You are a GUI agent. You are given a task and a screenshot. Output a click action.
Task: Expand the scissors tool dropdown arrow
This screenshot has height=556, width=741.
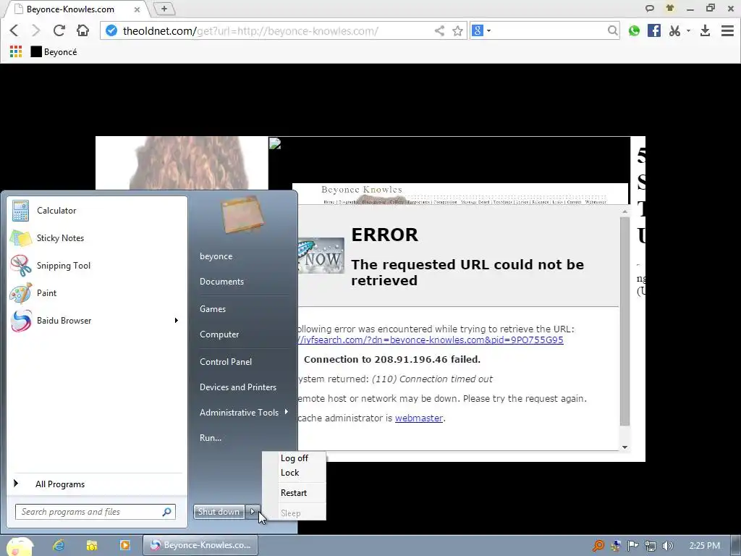click(x=688, y=30)
